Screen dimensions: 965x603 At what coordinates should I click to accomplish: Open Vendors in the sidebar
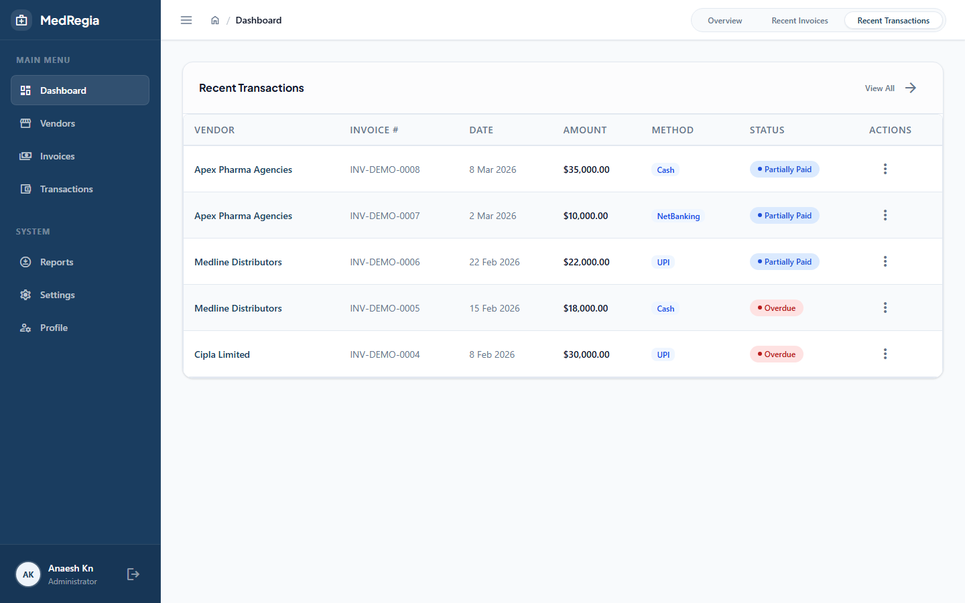80,123
